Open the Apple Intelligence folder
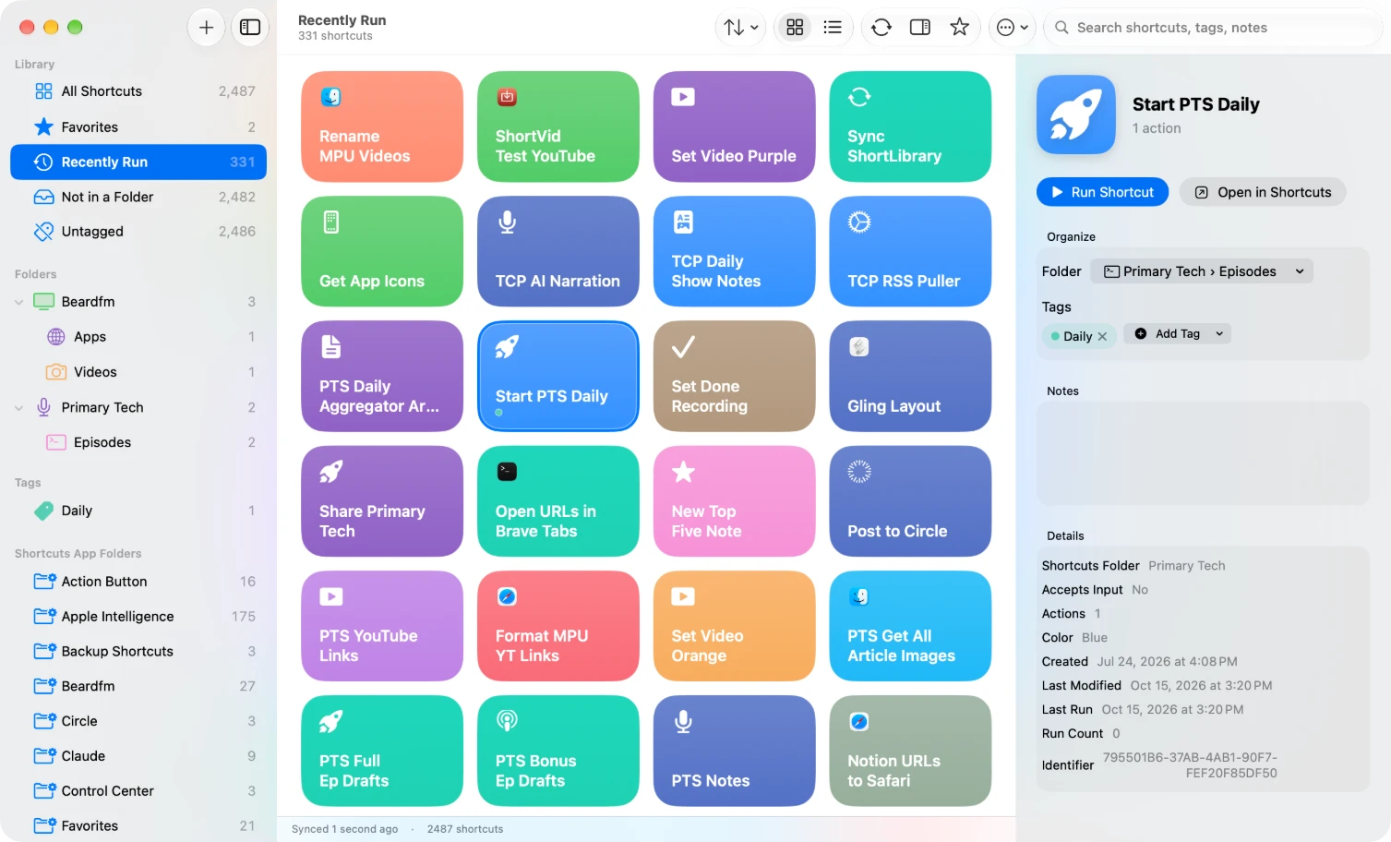The width and height of the screenshot is (1391, 842). coord(138,617)
